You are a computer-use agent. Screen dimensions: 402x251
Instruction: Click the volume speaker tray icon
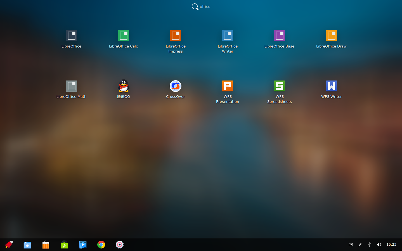coord(379,245)
